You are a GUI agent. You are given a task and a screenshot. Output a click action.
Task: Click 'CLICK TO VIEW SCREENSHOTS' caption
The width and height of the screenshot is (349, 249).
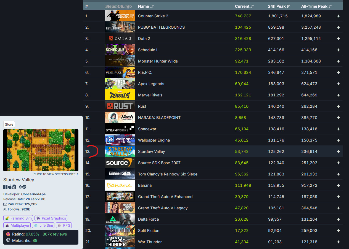point(56,174)
